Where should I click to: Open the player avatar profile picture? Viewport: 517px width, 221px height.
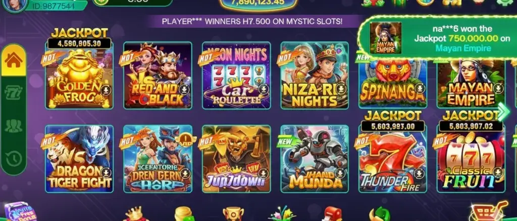[x=14, y=5]
